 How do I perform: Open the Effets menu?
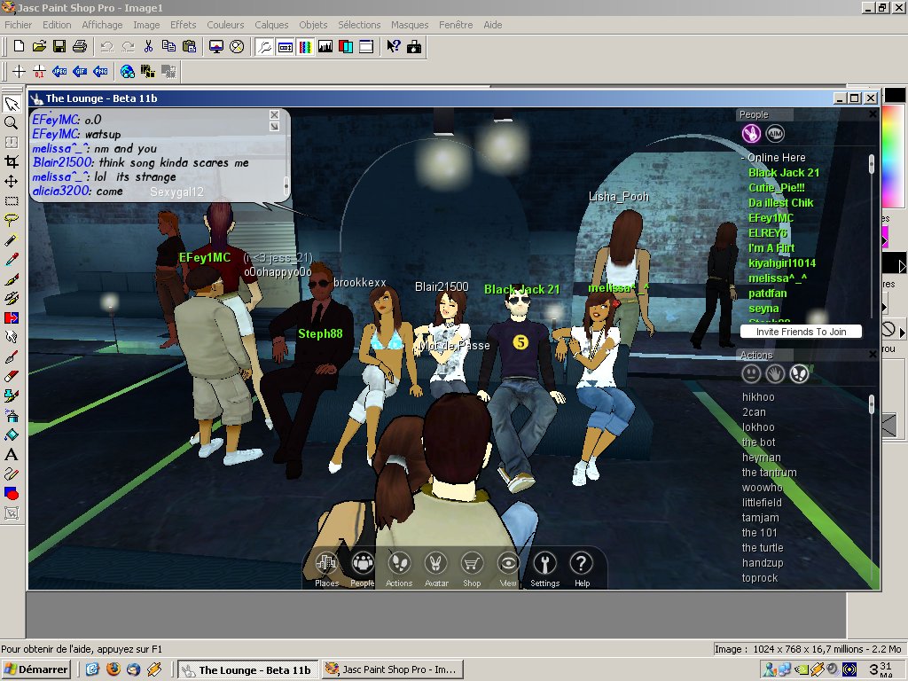point(183,25)
